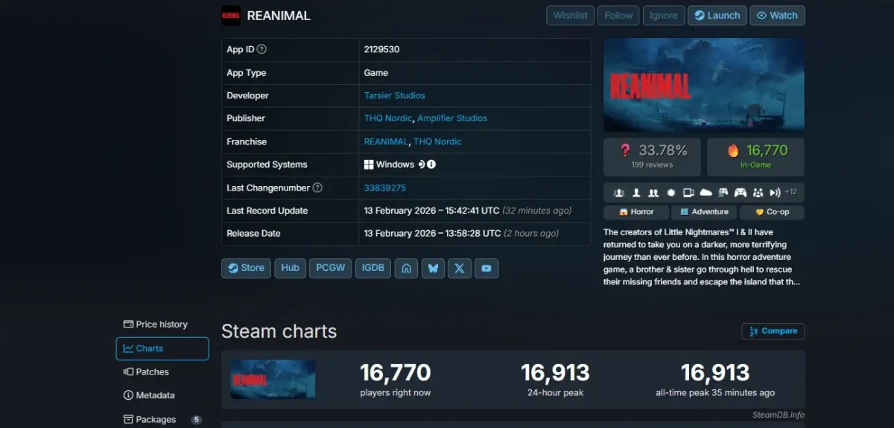Open Tarsier Studios developer link
Screen dimensions: 894x428
pyautogui.click(x=395, y=95)
